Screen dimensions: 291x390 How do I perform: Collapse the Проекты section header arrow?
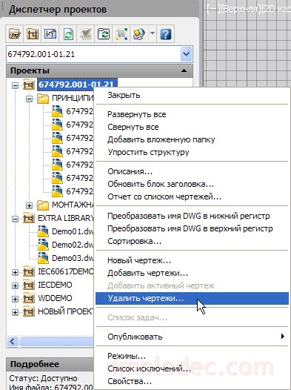click(184, 70)
